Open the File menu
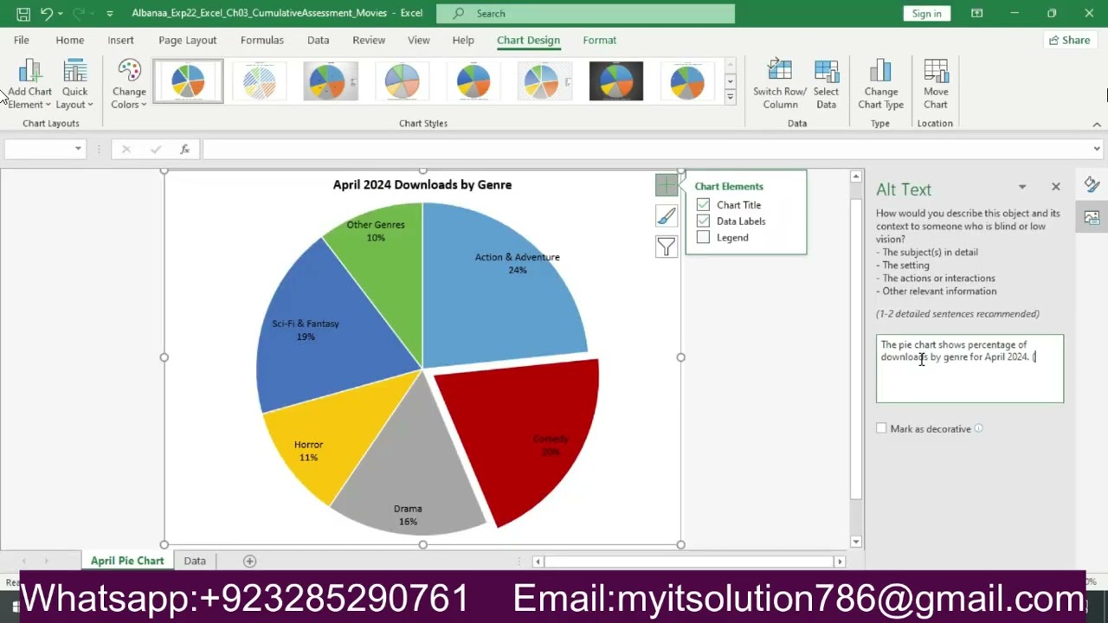 22,40
